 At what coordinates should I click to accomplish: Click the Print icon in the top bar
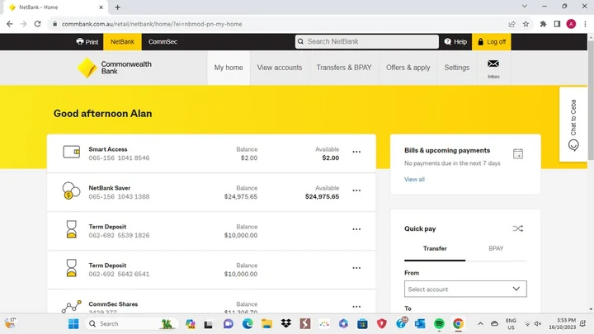[79, 41]
